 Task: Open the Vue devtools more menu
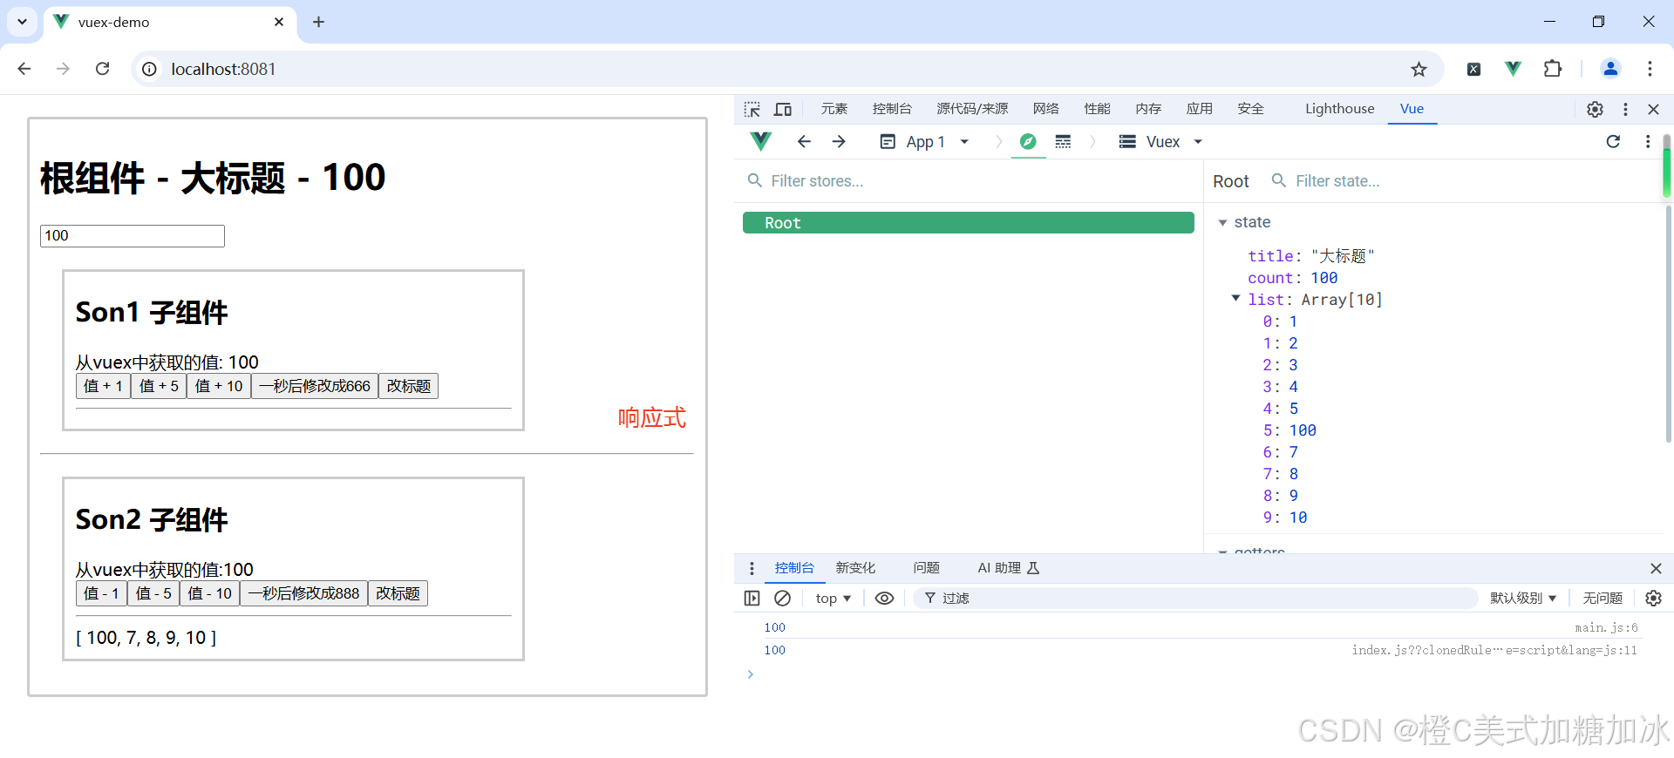(x=1648, y=141)
